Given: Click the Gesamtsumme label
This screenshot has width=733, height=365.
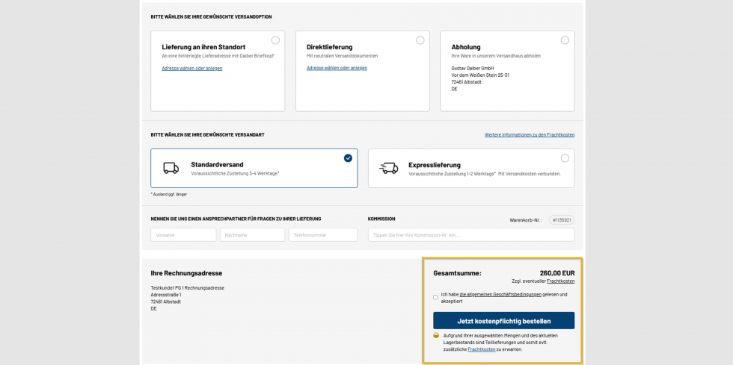Looking at the screenshot, I should pyautogui.click(x=457, y=273).
